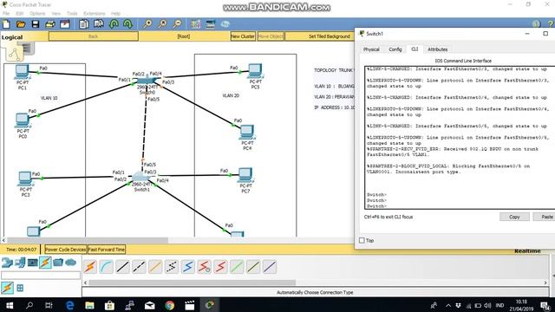Viewport: 555px width, 312px height.
Task: Click the workspace horizontal scrollbar
Action: pyautogui.click(x=88, y=240)
